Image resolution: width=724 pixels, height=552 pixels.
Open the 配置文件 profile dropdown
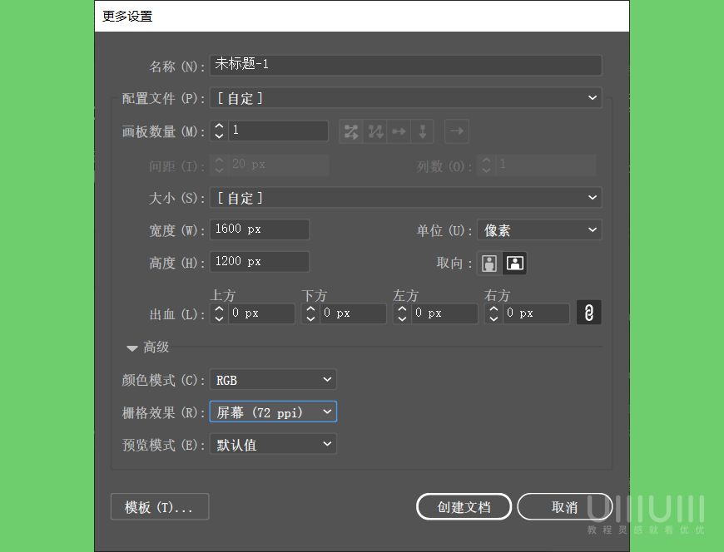coord(405,97)
